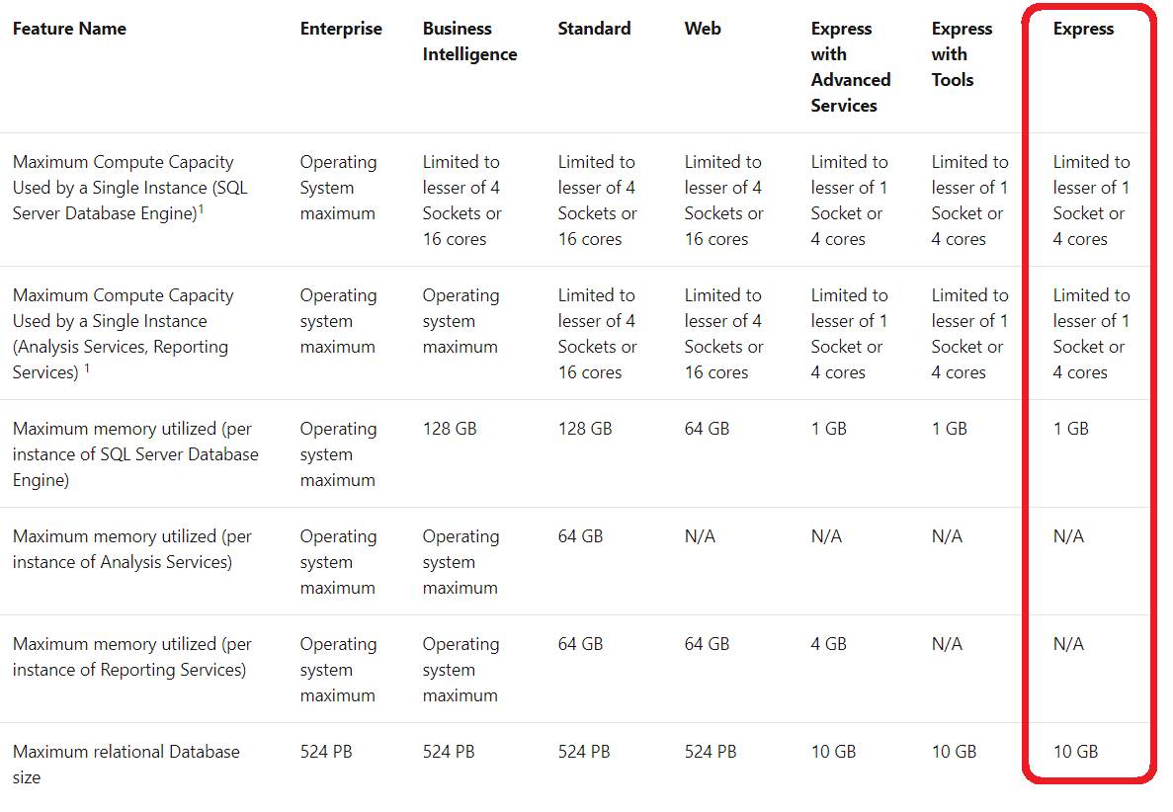The height and width of the screenshot is (812, 1173).
Task: Click the 4 GB Reporting Services cell
Action: pyautogui.click(x=829, y=644)
